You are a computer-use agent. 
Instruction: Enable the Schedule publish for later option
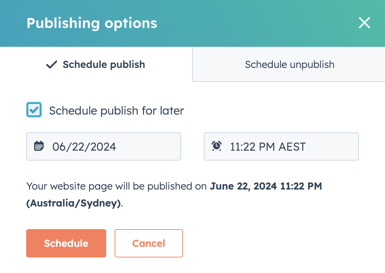click(x=34, y=110)
